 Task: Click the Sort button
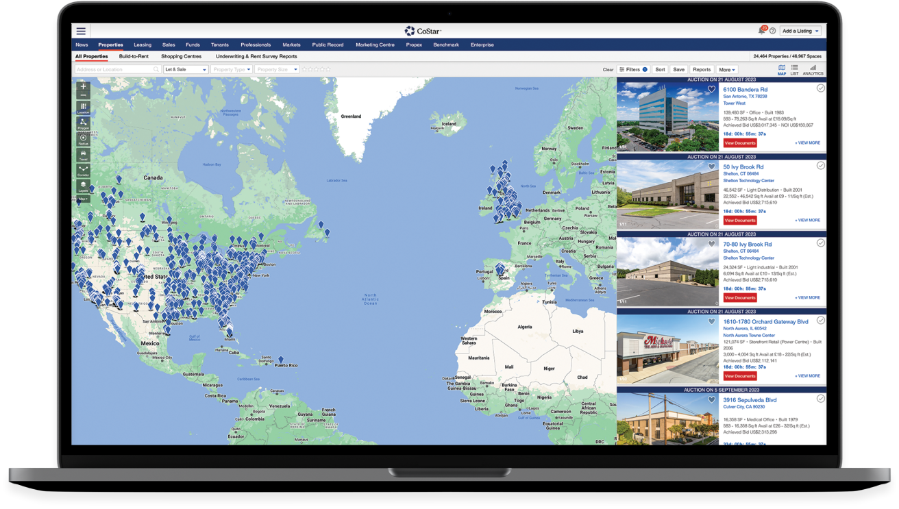click(x=660, y=70)
